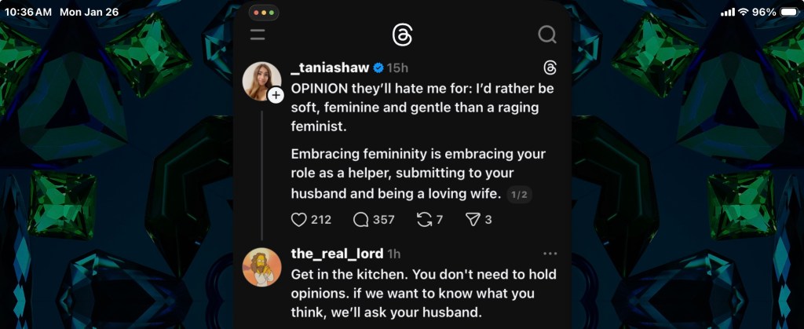The image size is (804, 329).
Task: Like the _taniashaw post
Action: [x=298, y=220]
